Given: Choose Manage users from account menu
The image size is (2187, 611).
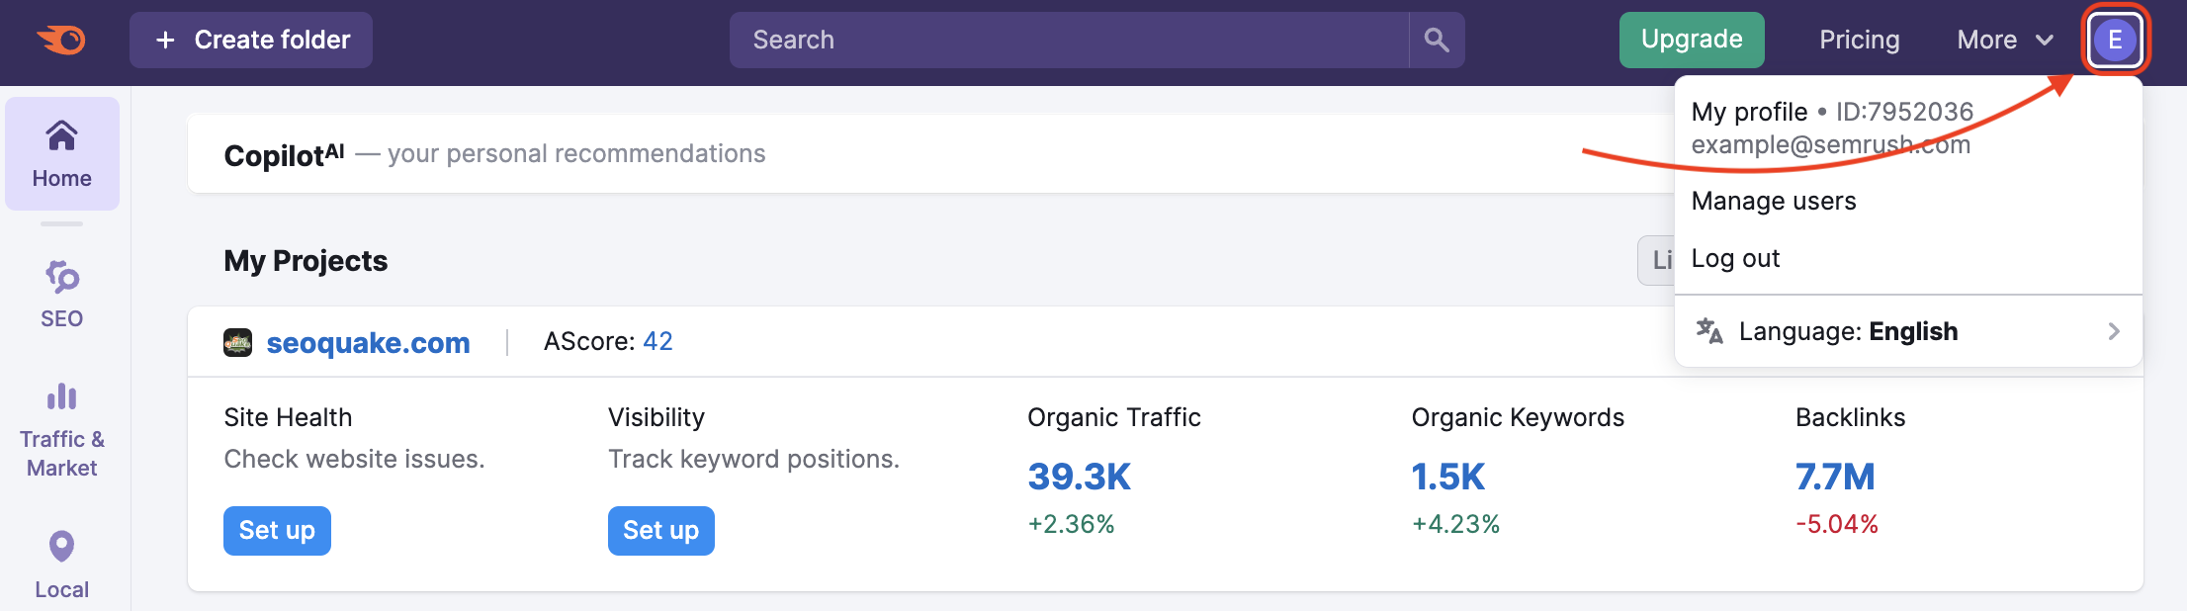Looking at the screenshot, I should 1774,201.
